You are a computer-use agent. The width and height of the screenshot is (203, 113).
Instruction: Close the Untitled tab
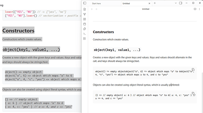149,4
